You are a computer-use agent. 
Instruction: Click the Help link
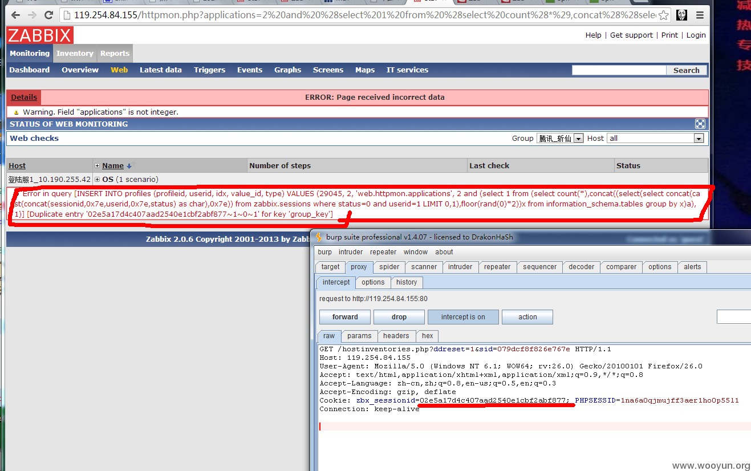point(593,35)
